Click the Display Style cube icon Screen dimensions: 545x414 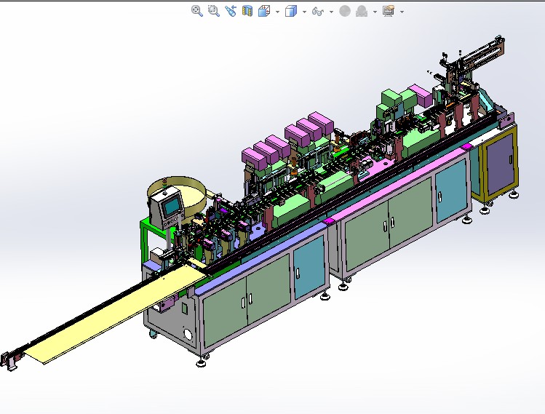[290, 11]
